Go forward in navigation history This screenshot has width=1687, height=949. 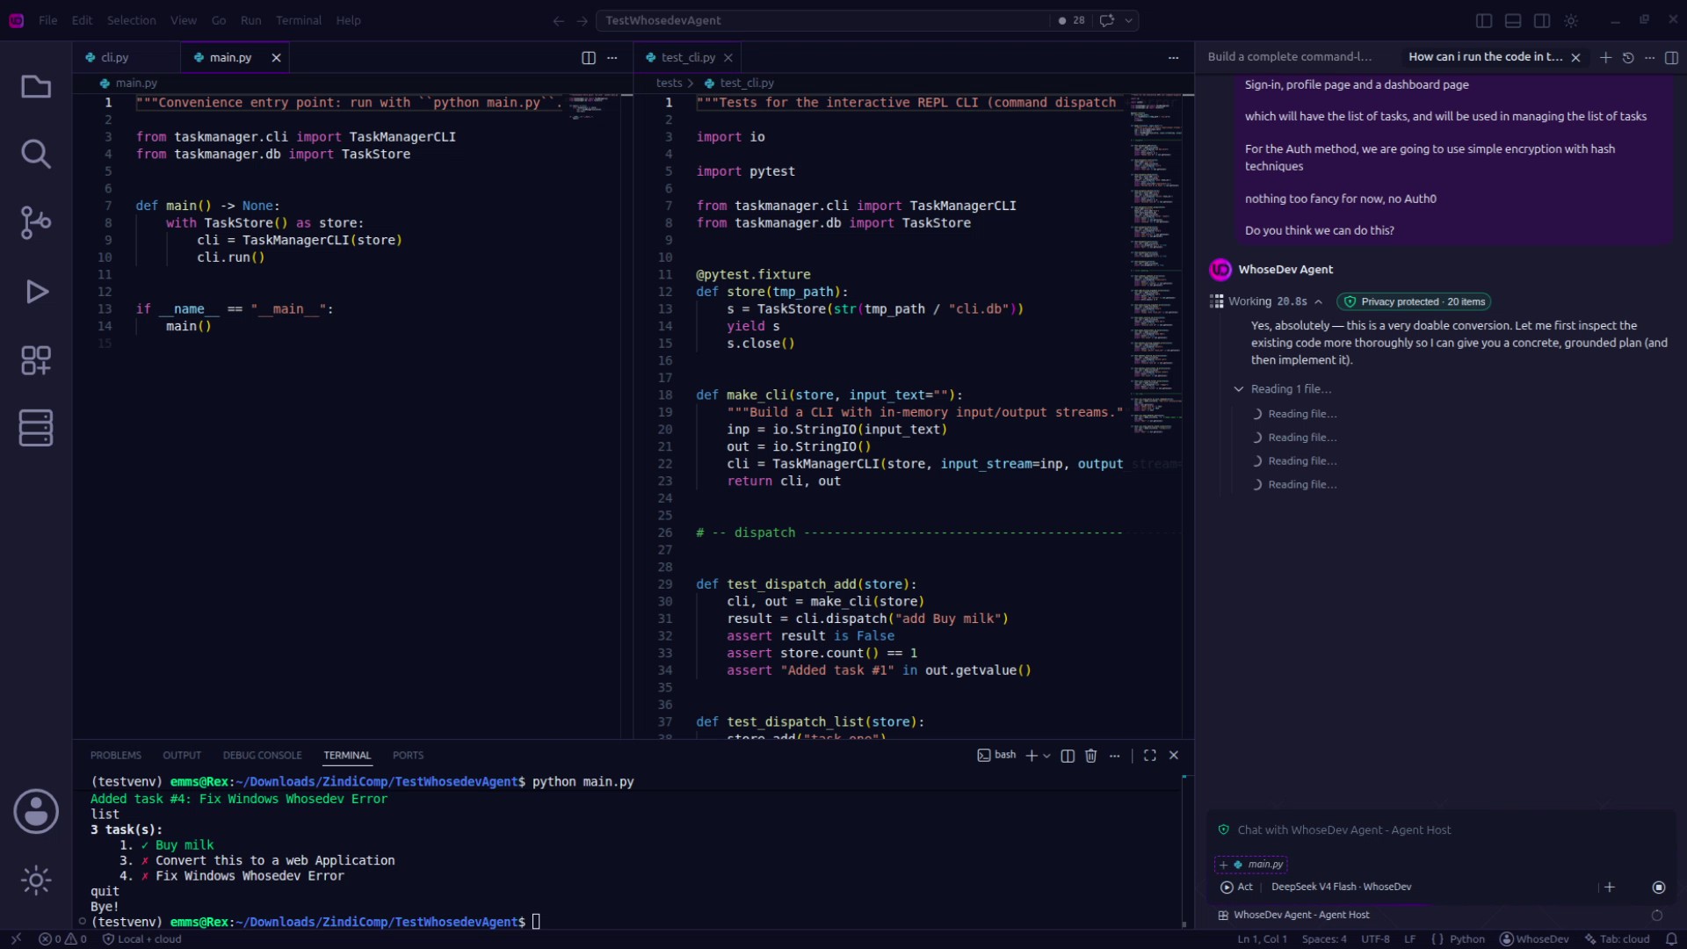coord(583,21)
